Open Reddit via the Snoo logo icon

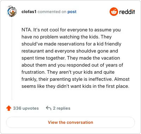click(114, 12)
